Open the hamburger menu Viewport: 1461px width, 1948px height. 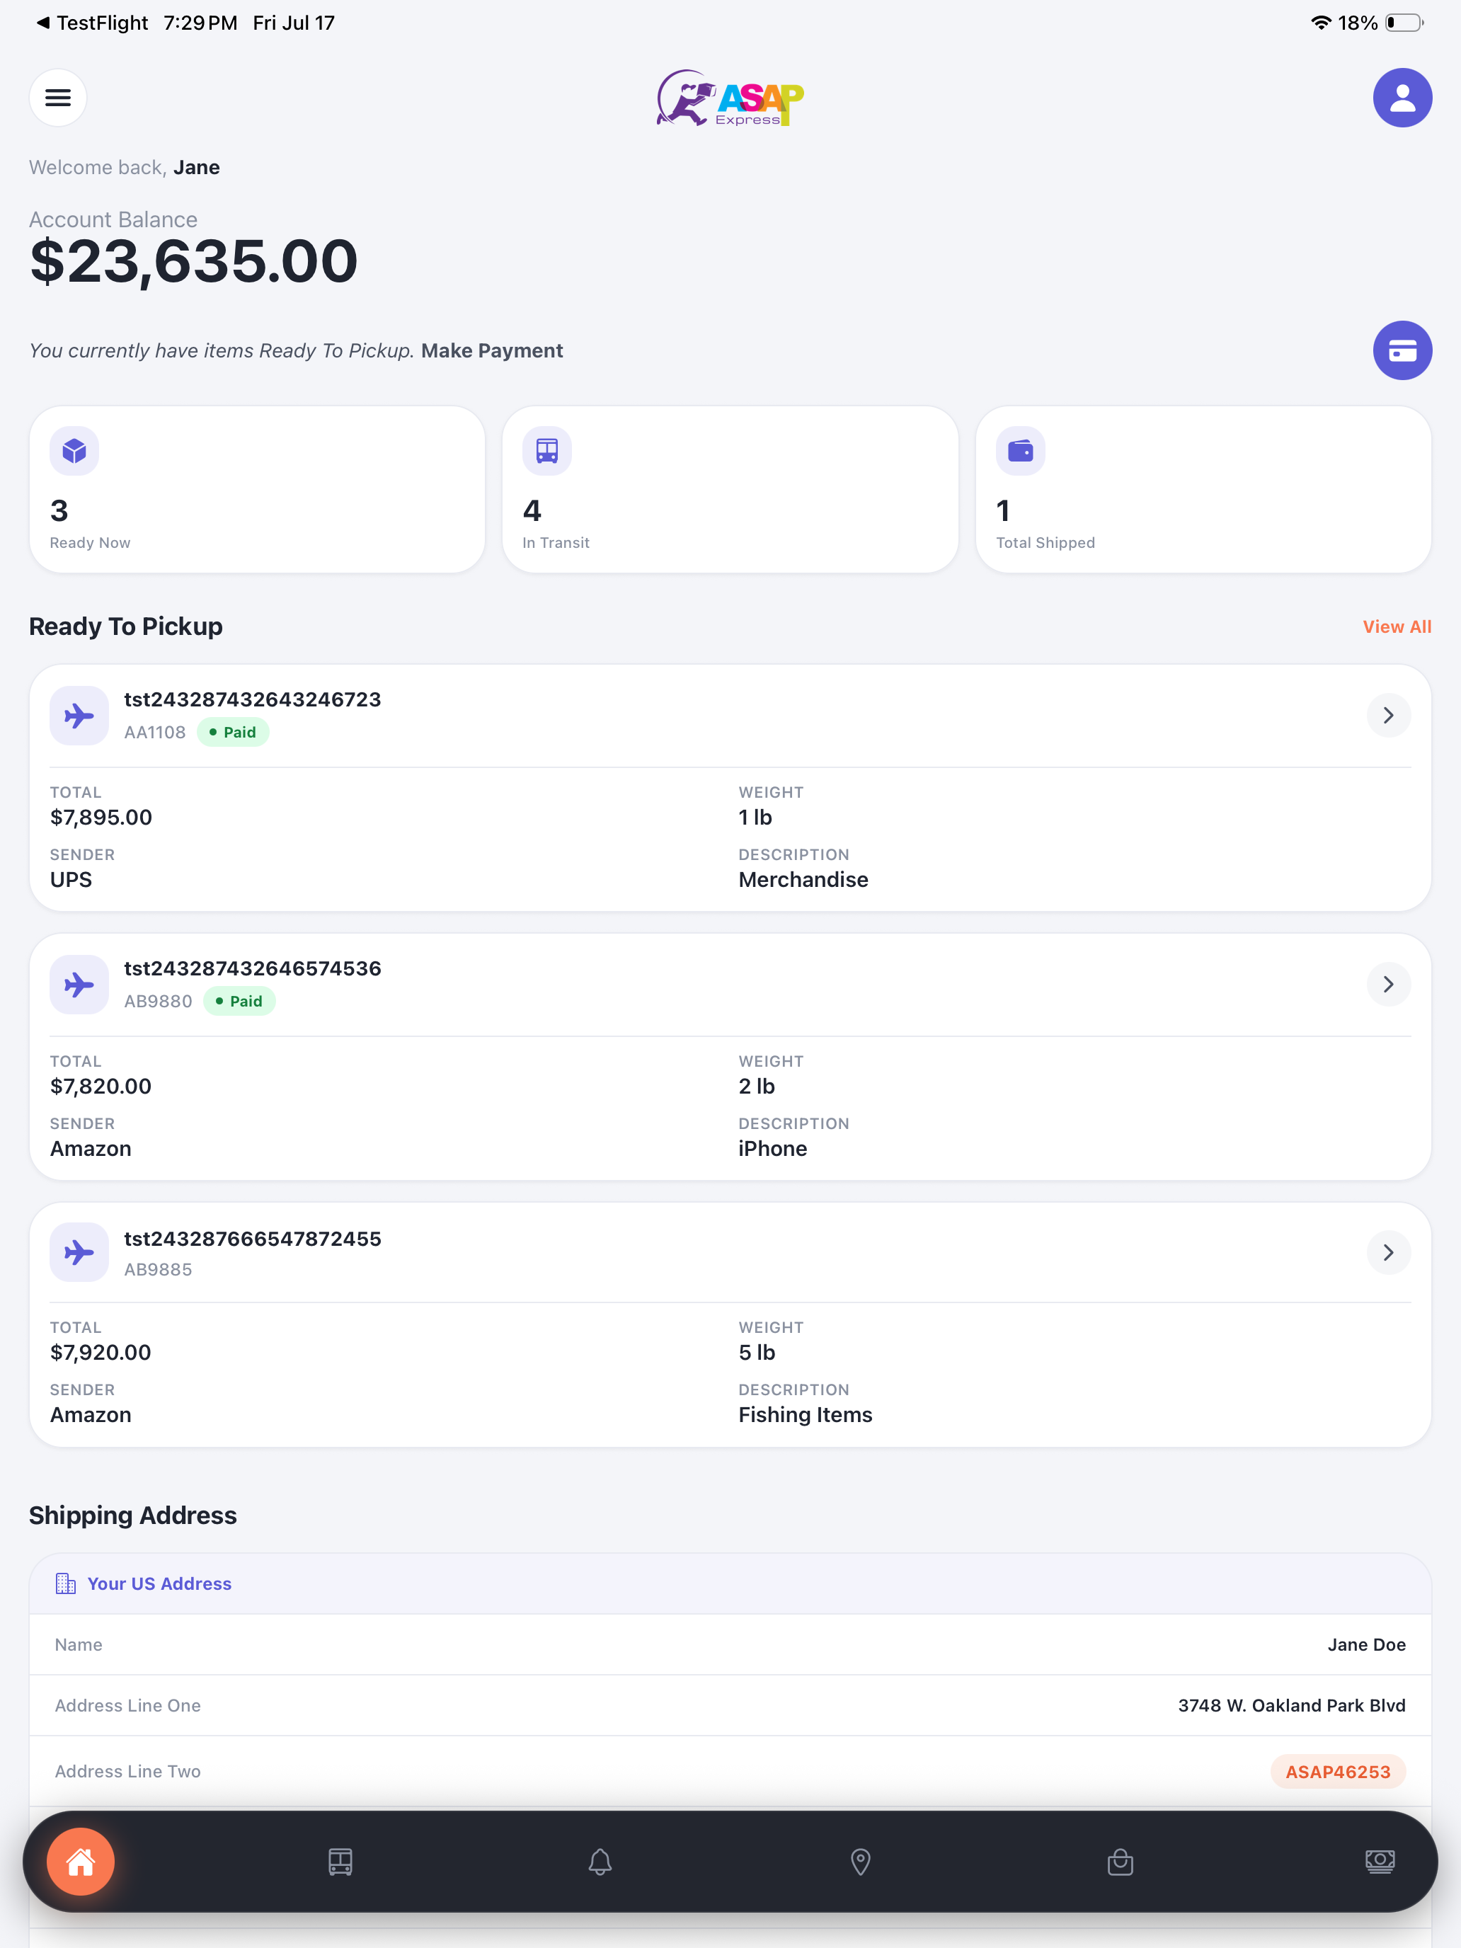pyautogui.click(x=58, y=98)
